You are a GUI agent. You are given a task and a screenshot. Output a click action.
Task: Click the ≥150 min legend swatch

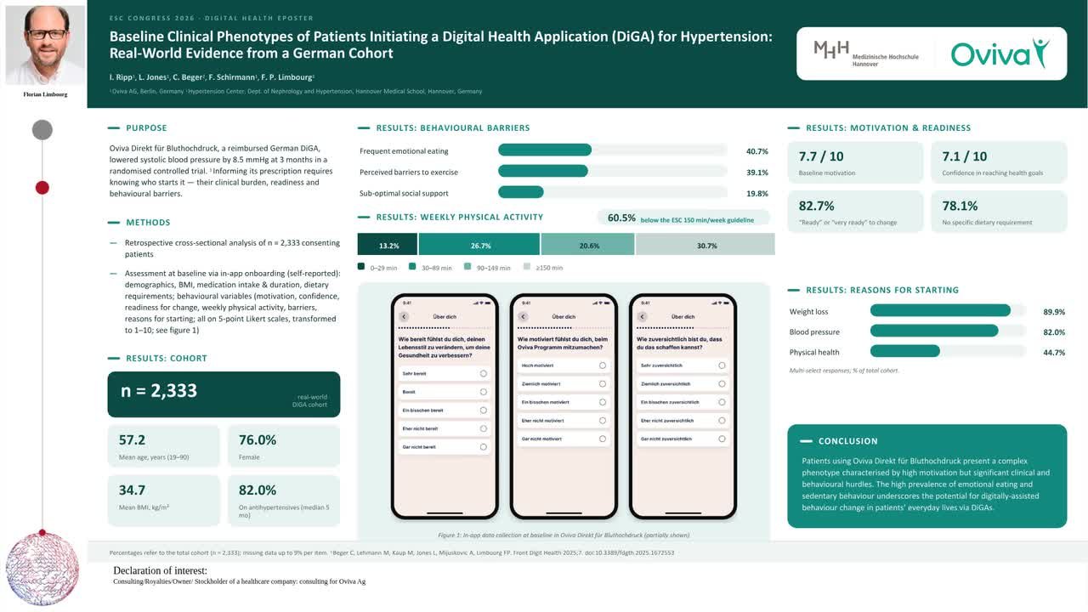coord(527,267)
